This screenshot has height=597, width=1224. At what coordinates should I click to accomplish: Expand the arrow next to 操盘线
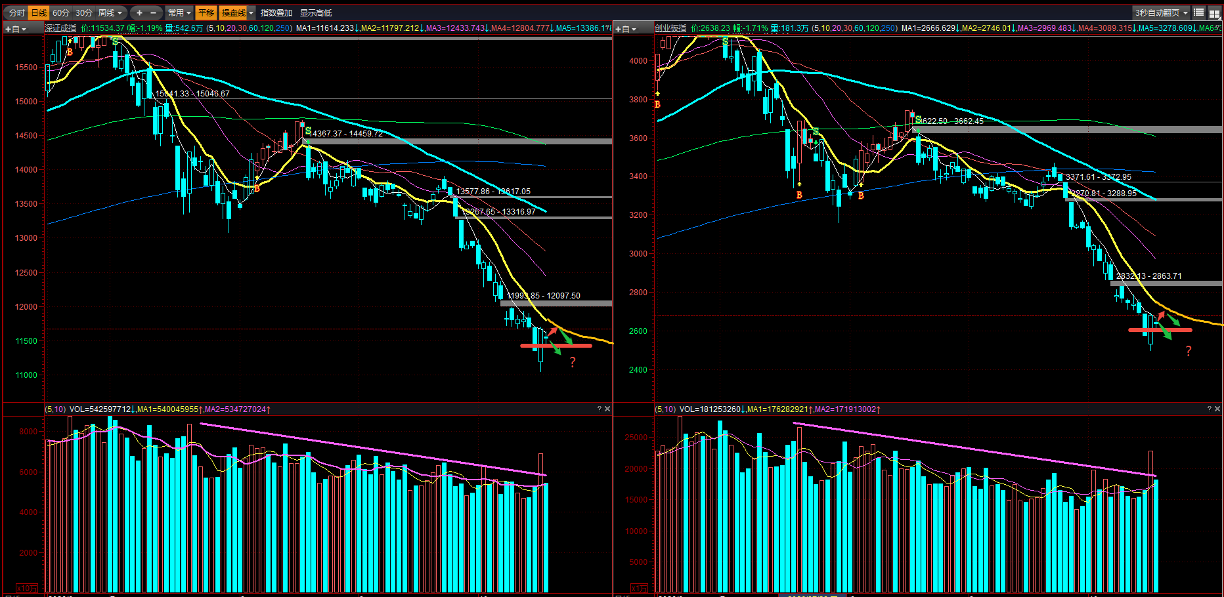pos(251,12)
